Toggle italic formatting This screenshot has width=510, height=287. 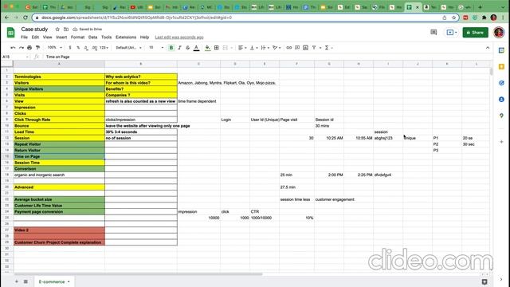coord(179,48)
